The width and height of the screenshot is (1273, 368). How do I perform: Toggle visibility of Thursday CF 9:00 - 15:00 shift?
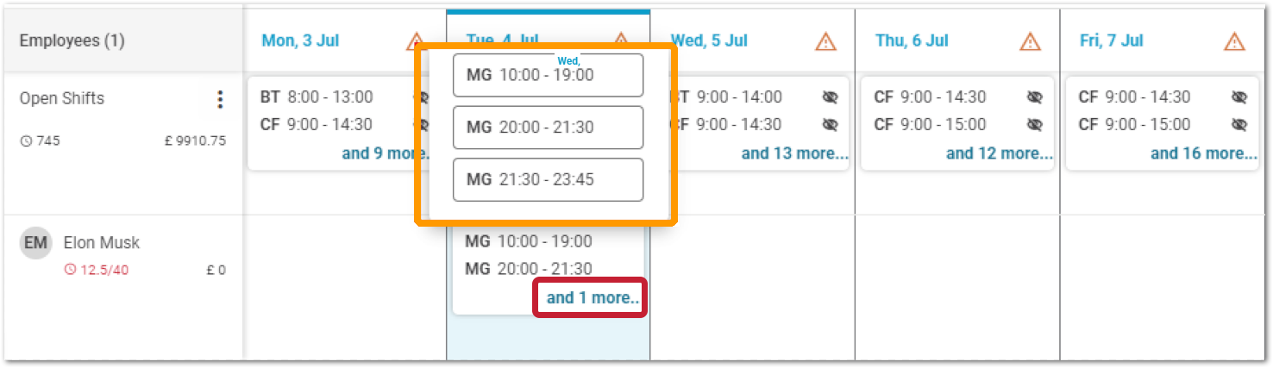click(x=1034, y=125)
